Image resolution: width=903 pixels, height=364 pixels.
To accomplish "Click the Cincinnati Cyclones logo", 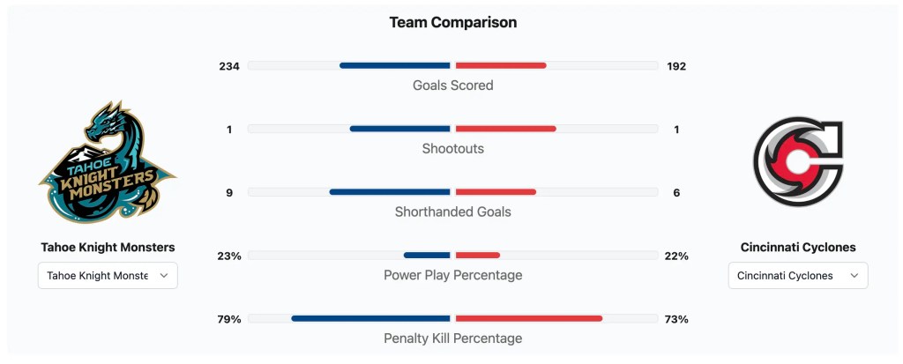I will [798, 162].
